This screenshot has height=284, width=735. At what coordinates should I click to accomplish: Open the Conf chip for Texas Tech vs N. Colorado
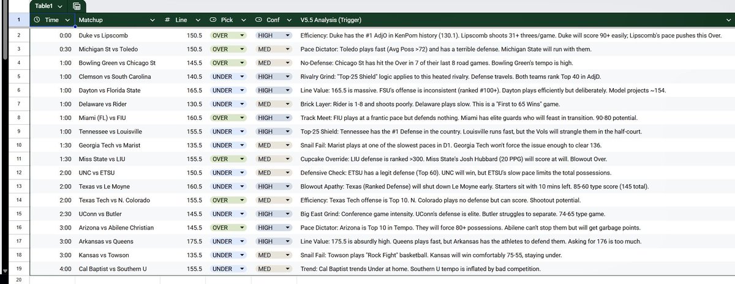pos(273,200)
